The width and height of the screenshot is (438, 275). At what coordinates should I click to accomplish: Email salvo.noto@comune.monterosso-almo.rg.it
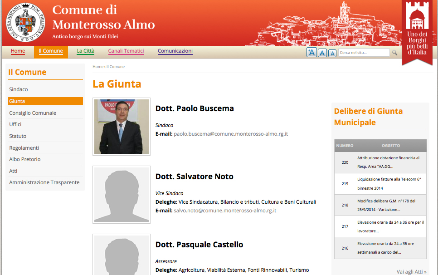[x=225, y=211]
